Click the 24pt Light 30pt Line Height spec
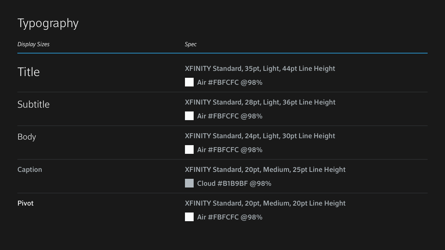The height and width of the screenshot is (250, 445). [260, 136]
